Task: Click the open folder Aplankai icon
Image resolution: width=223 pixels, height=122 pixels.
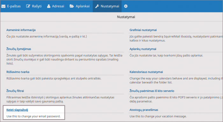Action: tap(72, 6)
